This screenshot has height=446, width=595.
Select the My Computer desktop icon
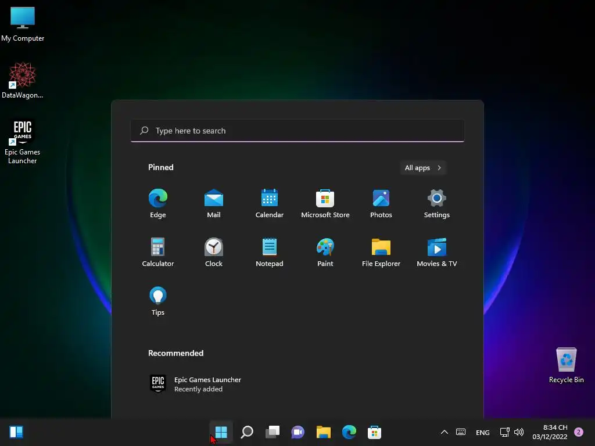[23, 24]
